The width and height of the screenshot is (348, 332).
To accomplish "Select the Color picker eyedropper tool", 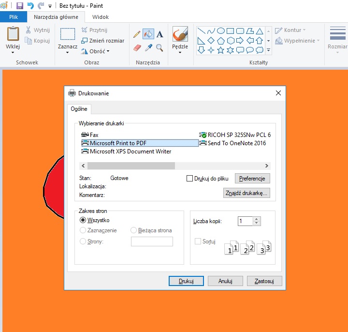I will 148,48.
